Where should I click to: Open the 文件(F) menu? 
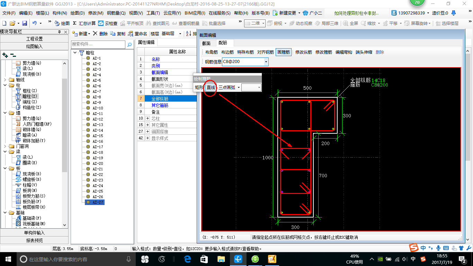click(x=9, y=13)
